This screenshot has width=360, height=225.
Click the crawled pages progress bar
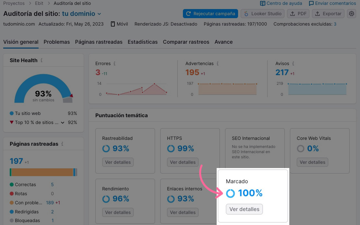(x=43, y=172)
